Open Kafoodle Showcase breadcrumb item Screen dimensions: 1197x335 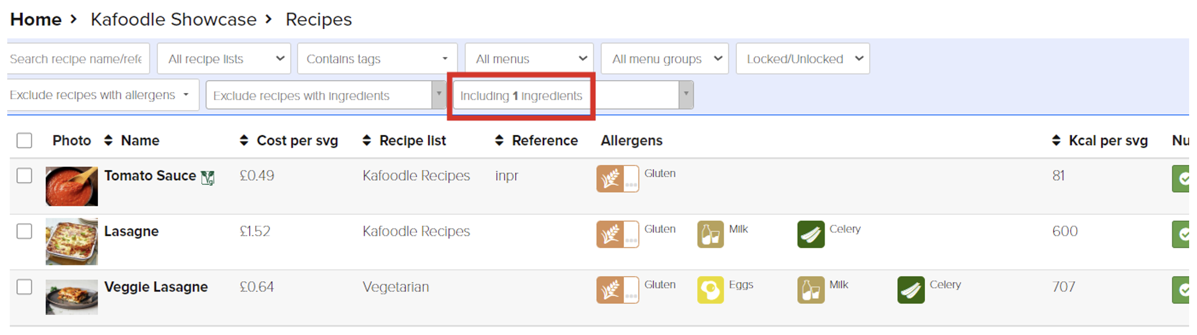coord(174,19)
